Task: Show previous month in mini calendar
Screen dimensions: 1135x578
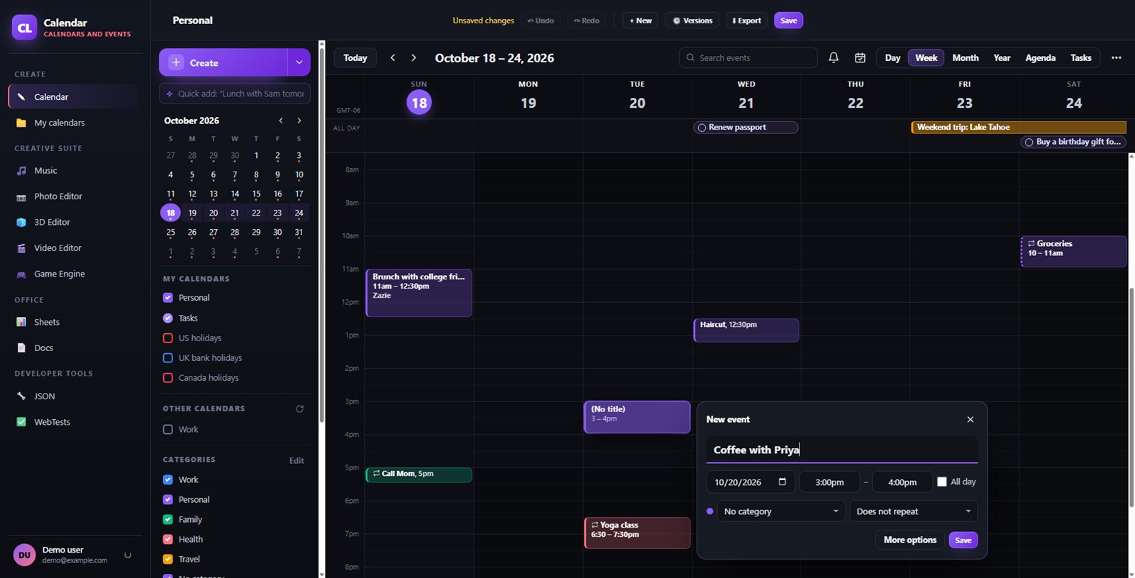Action: point(281,121)
